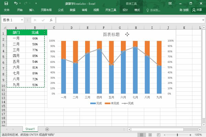Click the Ribbon Display Options icon
Screen dimensions: 206x137
[170, 3]
